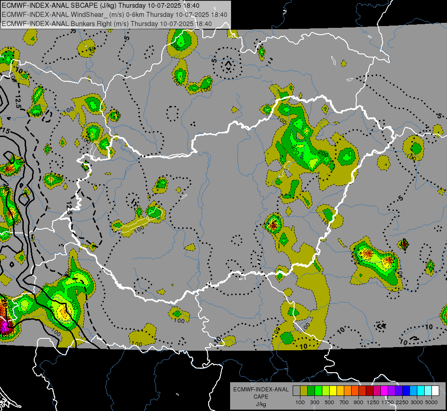
Task: Click the 1250 value under the legend
Action: click(x=373, y=402)
